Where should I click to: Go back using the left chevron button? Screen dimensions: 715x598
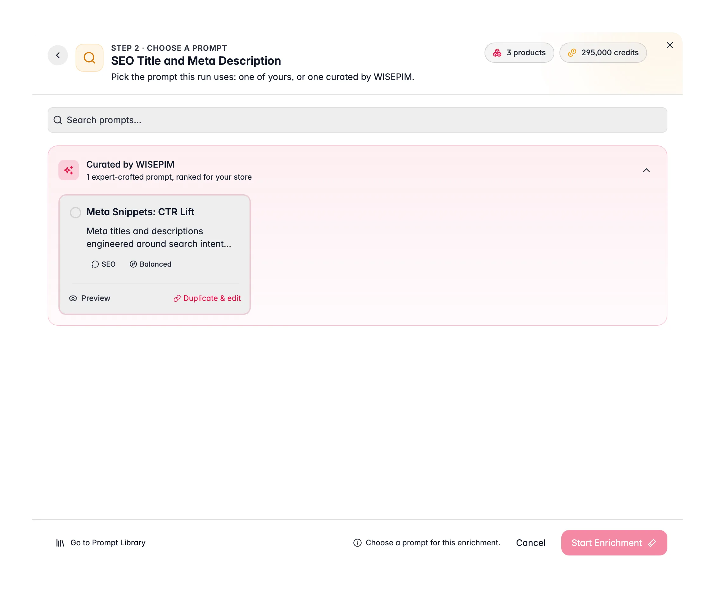(58, 55)
